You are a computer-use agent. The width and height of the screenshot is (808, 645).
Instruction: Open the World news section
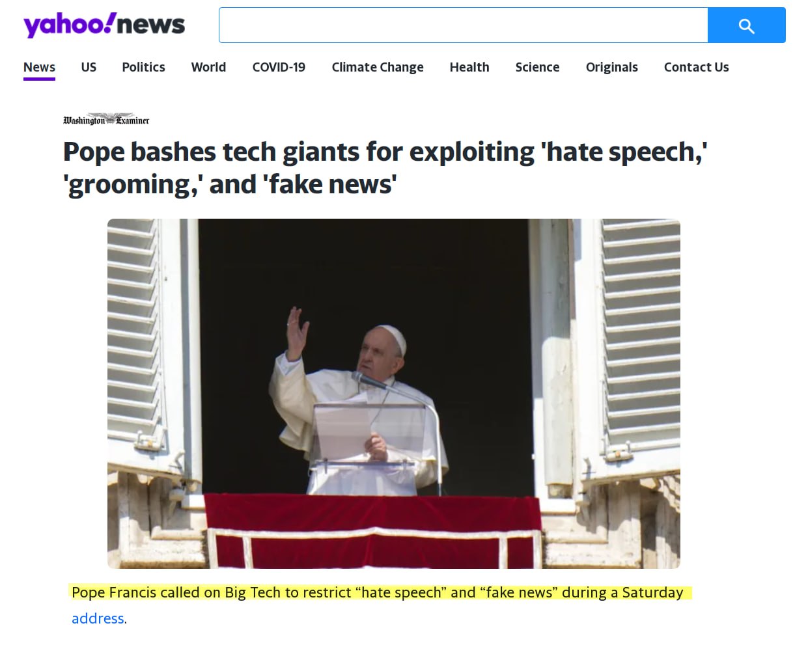pyautogui.click(x=208, y=67)
